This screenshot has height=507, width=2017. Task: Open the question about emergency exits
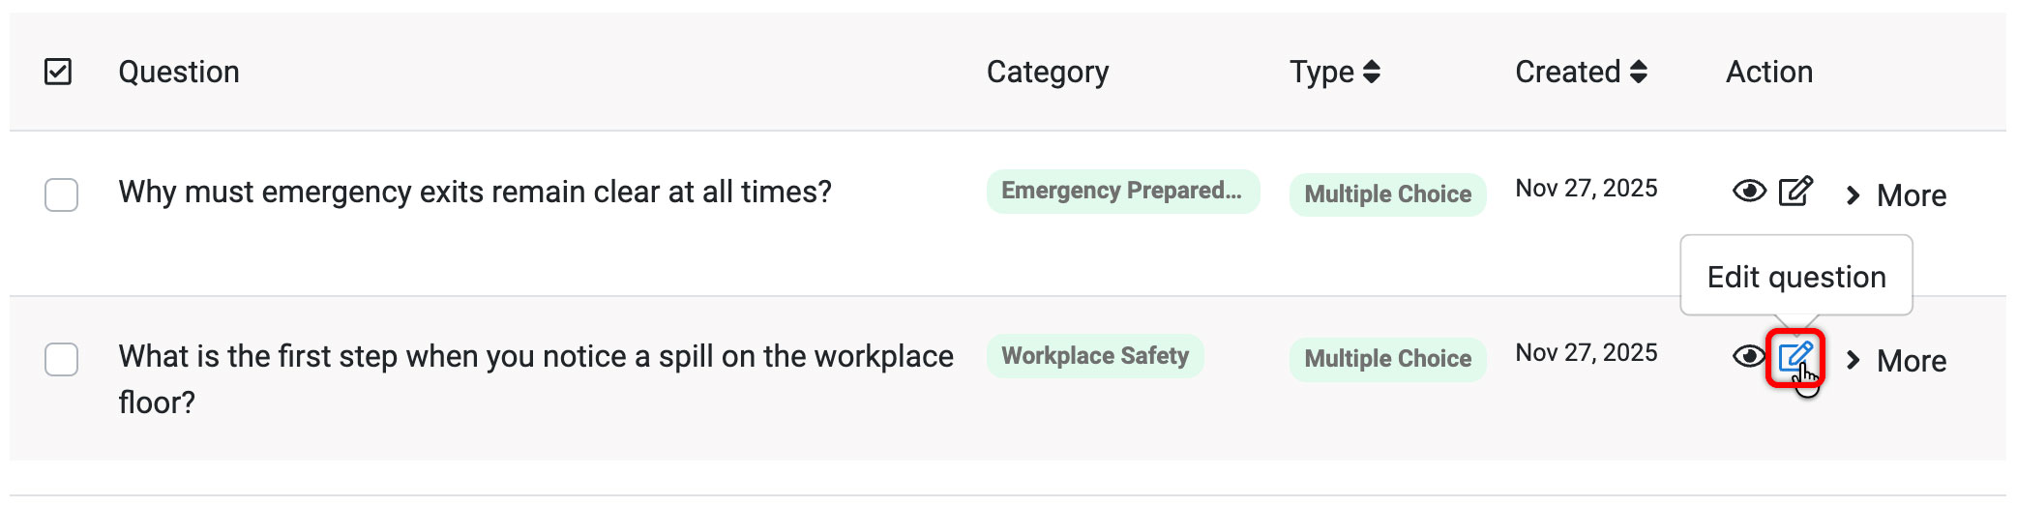click(x=475, y=192)
